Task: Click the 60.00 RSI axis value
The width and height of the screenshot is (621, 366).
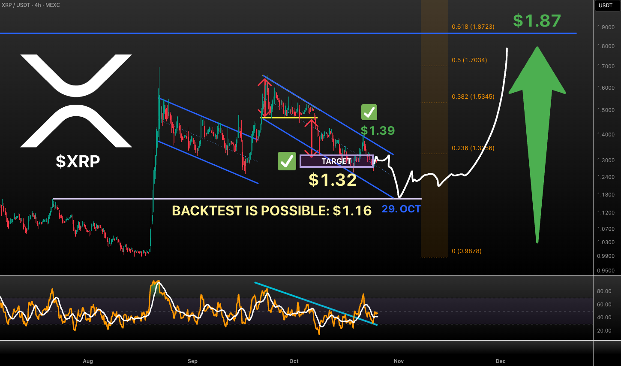Action: tap(604, 305)
